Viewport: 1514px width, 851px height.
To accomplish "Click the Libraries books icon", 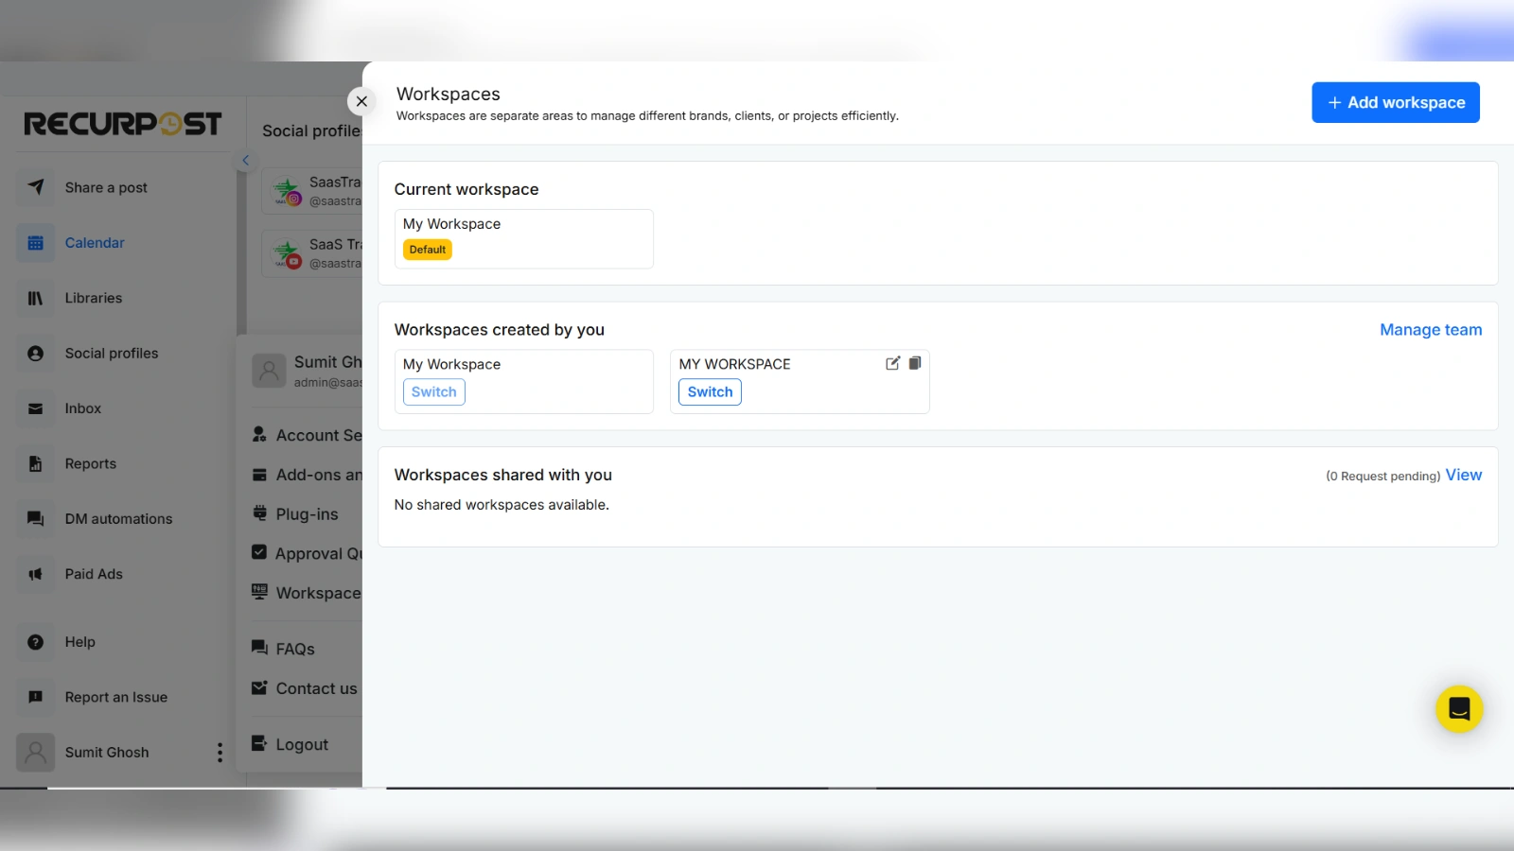I will 36,298.
